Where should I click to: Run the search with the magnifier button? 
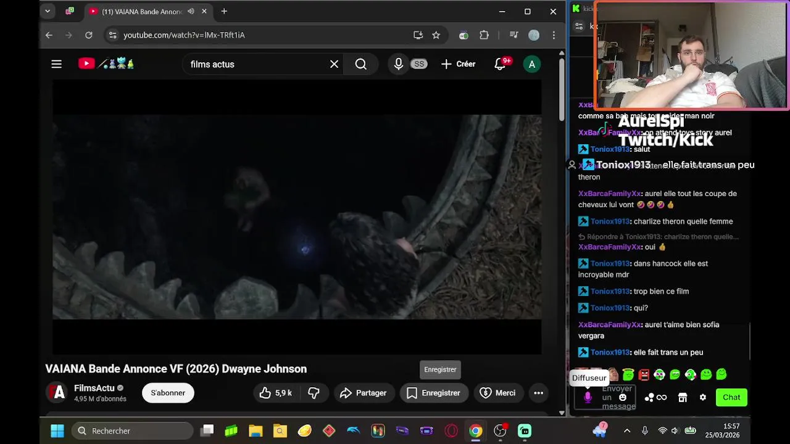pos(361,64)
